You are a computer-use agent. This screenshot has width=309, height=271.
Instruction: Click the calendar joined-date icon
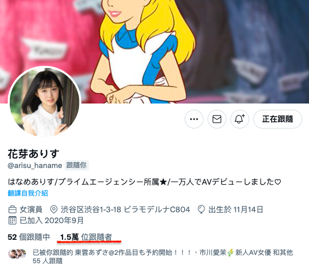point(12,221)
